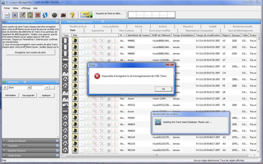Click the green sphere on the Rechercher header
263x164 pixels.
[4, 82]
